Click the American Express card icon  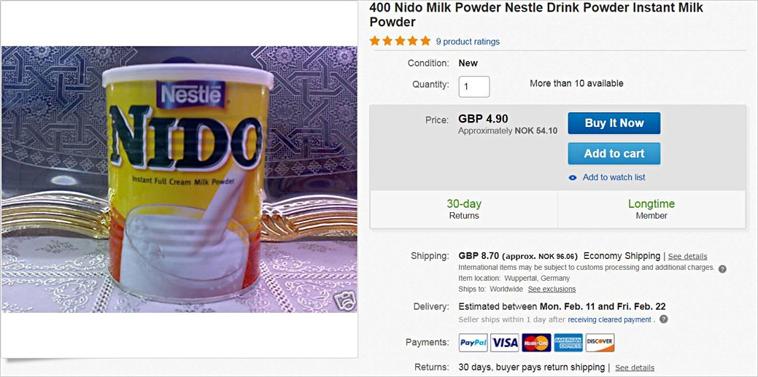click(568, 343)
